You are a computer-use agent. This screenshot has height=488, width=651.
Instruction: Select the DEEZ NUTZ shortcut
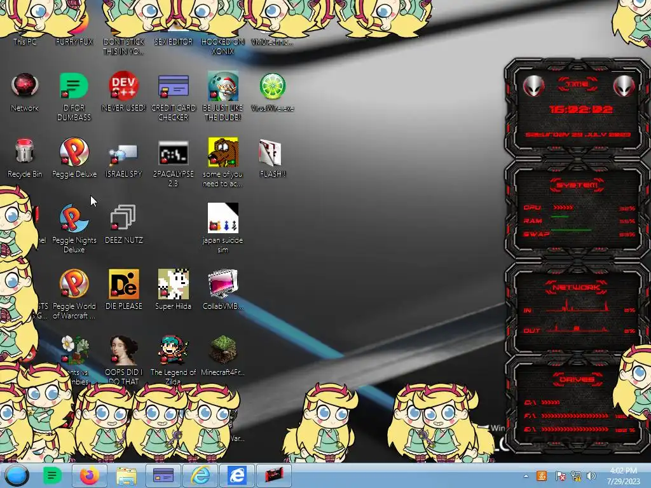124,224
